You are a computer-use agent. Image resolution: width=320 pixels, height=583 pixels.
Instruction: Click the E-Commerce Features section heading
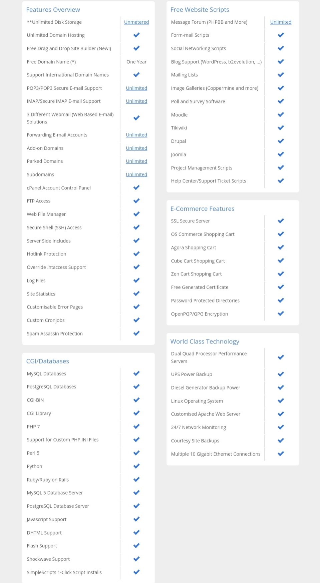pos(202,209)
